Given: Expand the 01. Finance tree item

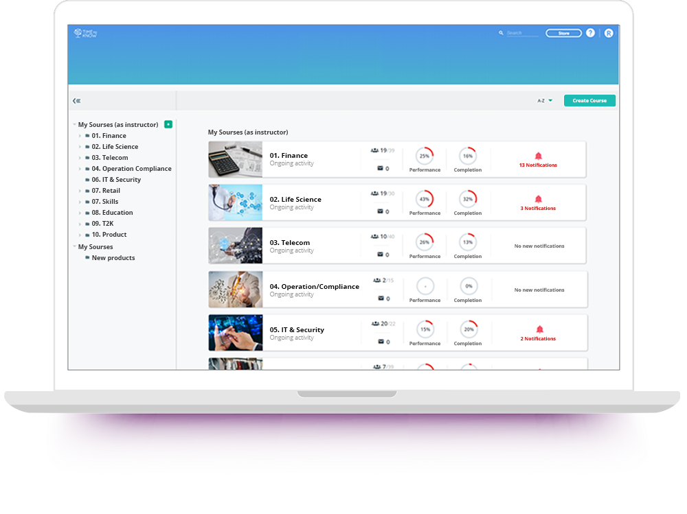Looking at the screenshot, I should pyautogui.click(x=81, y=135).
